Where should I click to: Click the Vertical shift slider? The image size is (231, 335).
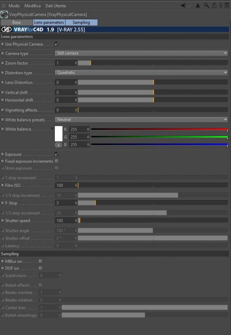point(153,92)
